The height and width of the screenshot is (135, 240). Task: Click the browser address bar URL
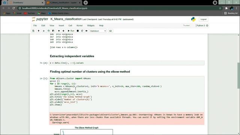pyautogui.click(x=55, y=8)
